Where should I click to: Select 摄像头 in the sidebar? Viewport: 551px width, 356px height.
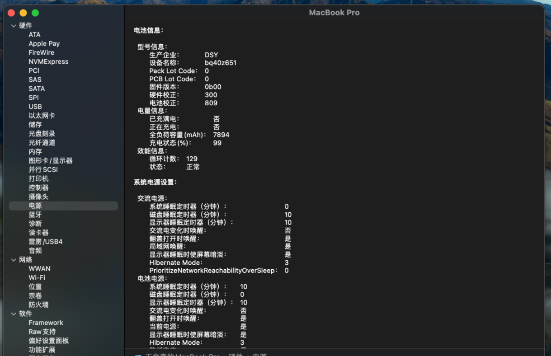pyautogui.click(x=38, y=197)
